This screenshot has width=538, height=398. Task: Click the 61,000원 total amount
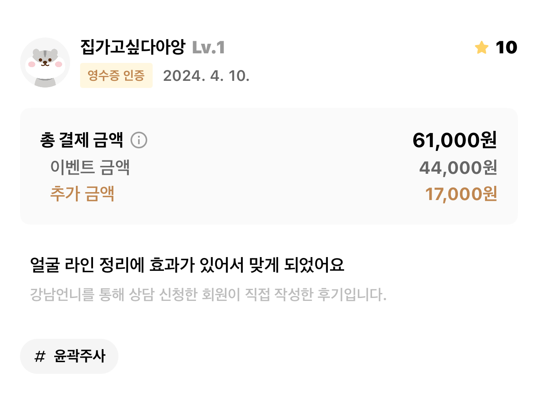455,140
